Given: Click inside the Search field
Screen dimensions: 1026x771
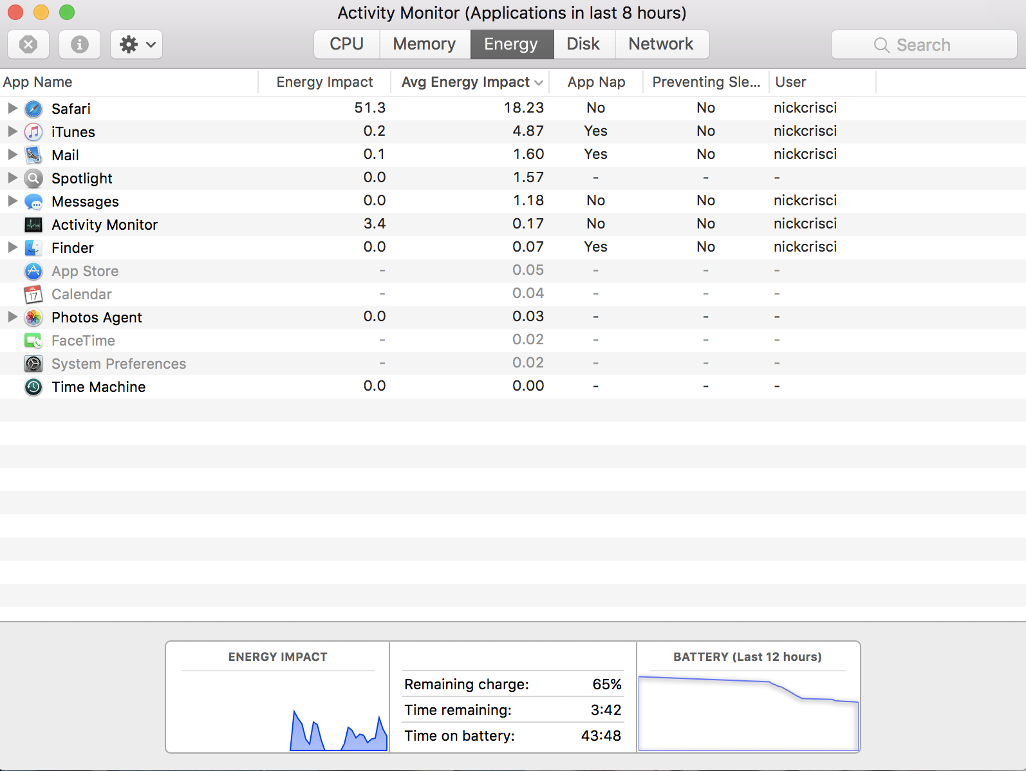Looking at the screenshot, I should [924, 45].
